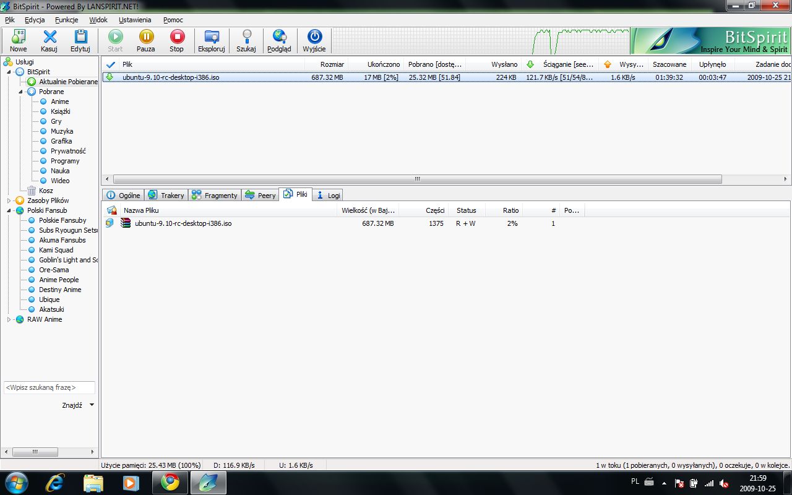Click the Wyjście power icon

pos(314,37)
